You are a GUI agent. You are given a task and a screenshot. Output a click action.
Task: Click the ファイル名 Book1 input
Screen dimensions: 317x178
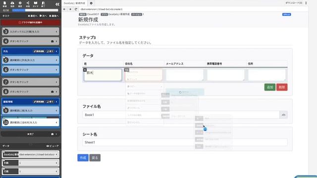click(181, 115)
